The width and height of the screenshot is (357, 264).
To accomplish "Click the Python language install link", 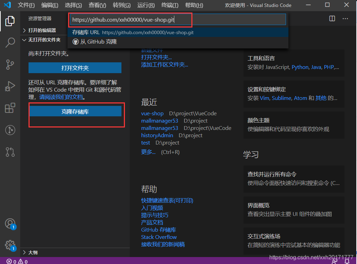I will pyautogui.click(x=300, y=67).
